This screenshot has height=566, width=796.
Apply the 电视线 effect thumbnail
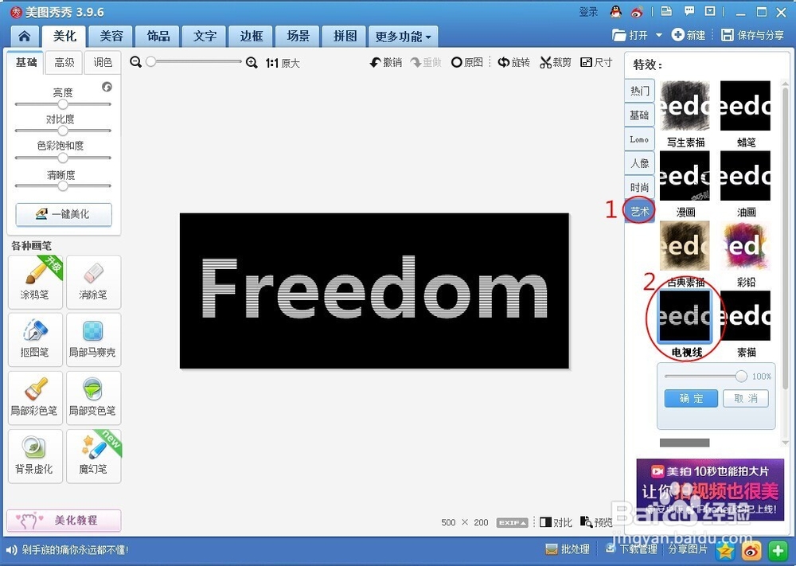pyautogui.click(x=685, y=316)
